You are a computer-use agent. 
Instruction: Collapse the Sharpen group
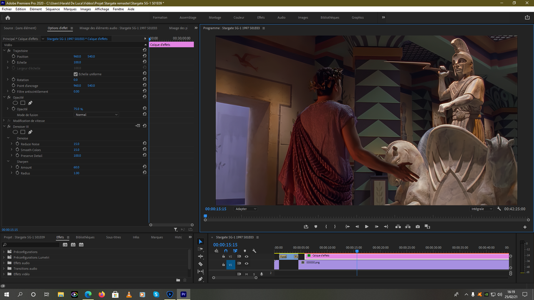click(x=8, y=161)
